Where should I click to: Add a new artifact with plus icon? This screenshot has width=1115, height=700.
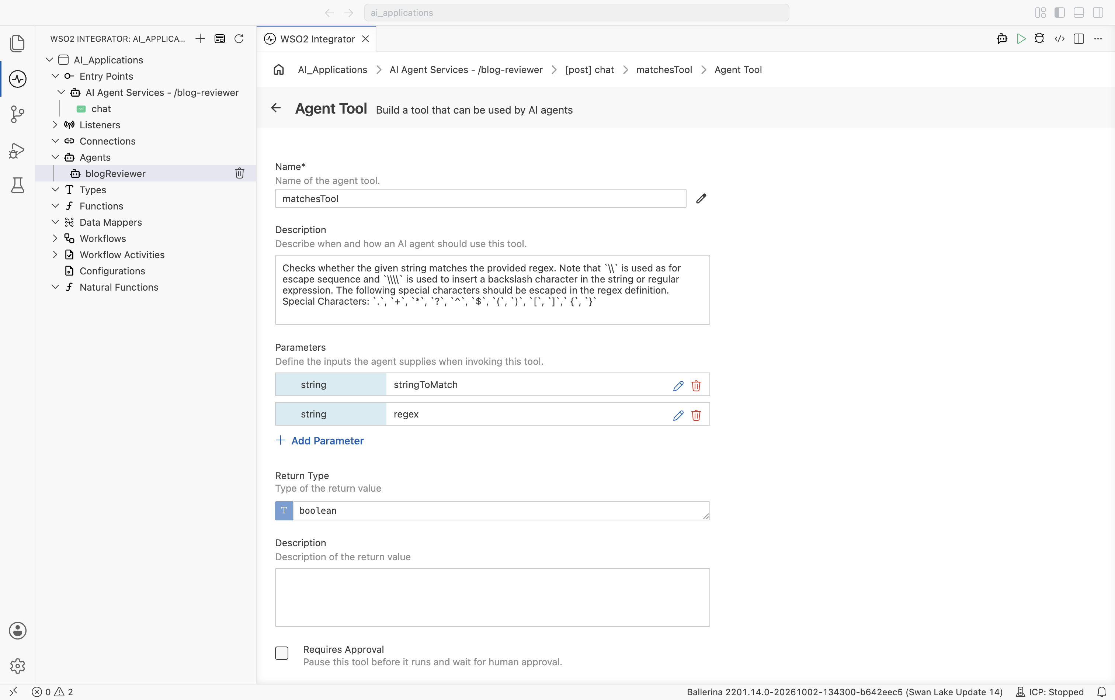pos(200,39)
